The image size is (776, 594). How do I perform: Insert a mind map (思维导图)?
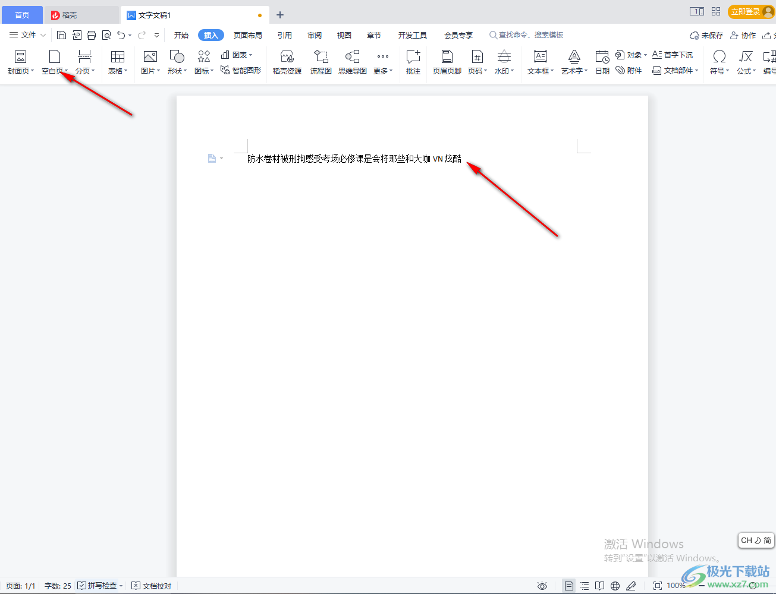tap(353, 62)
